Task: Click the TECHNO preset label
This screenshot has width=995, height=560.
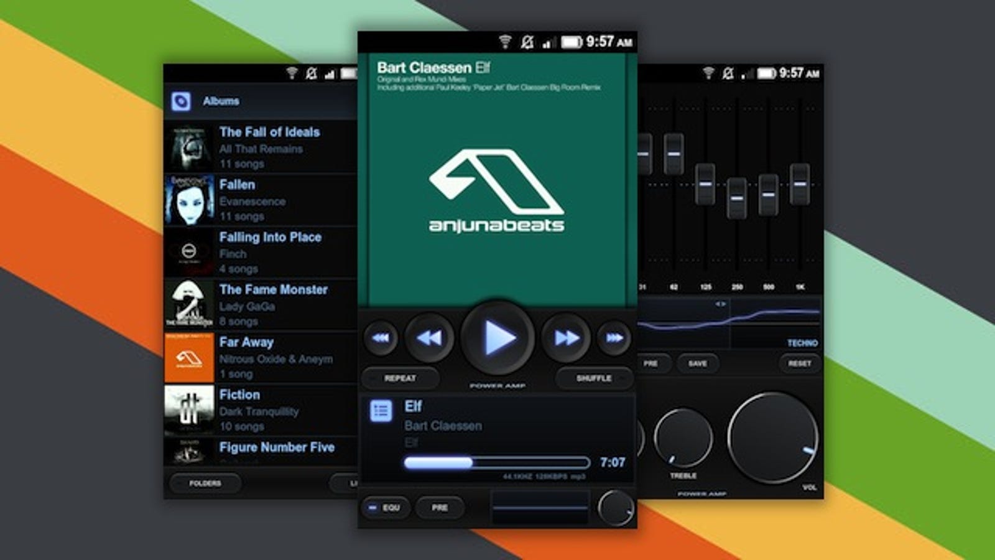Action: pyautogui.click(x=802, y=343)
